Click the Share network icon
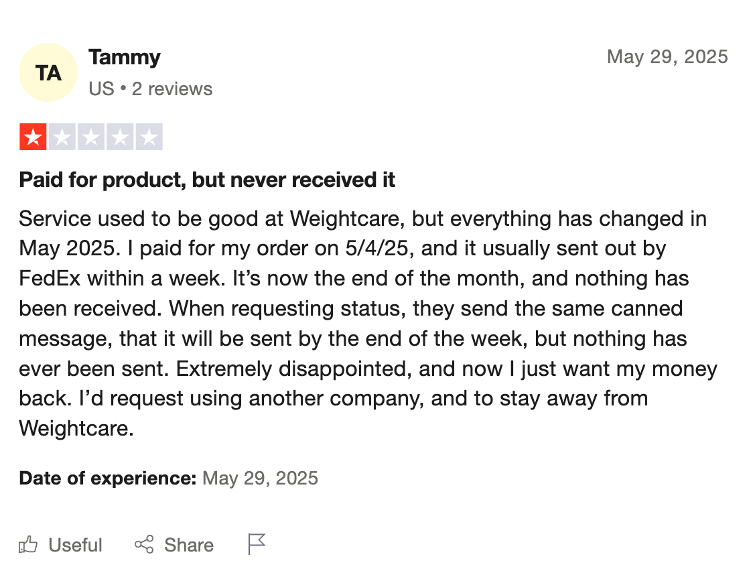 144,544
